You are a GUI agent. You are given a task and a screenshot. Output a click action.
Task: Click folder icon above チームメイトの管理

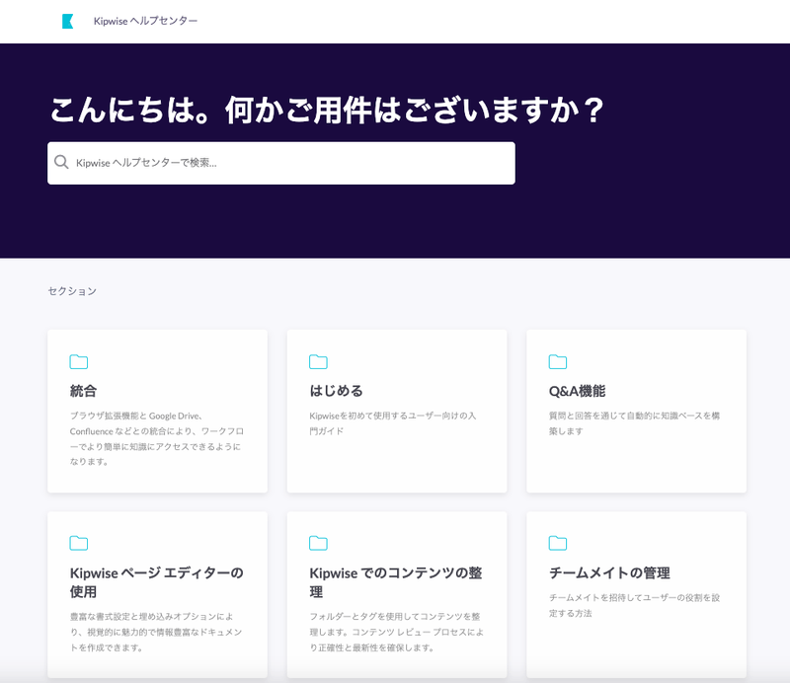tap(558, 543)
